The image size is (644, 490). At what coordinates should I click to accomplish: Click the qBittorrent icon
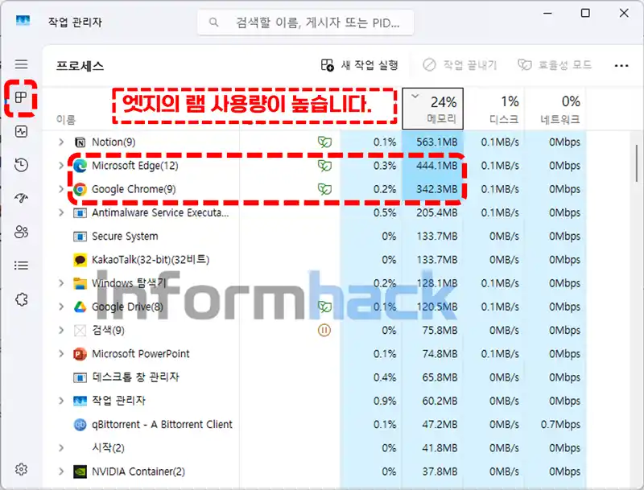pyautogui.click(x=80, y=424)
